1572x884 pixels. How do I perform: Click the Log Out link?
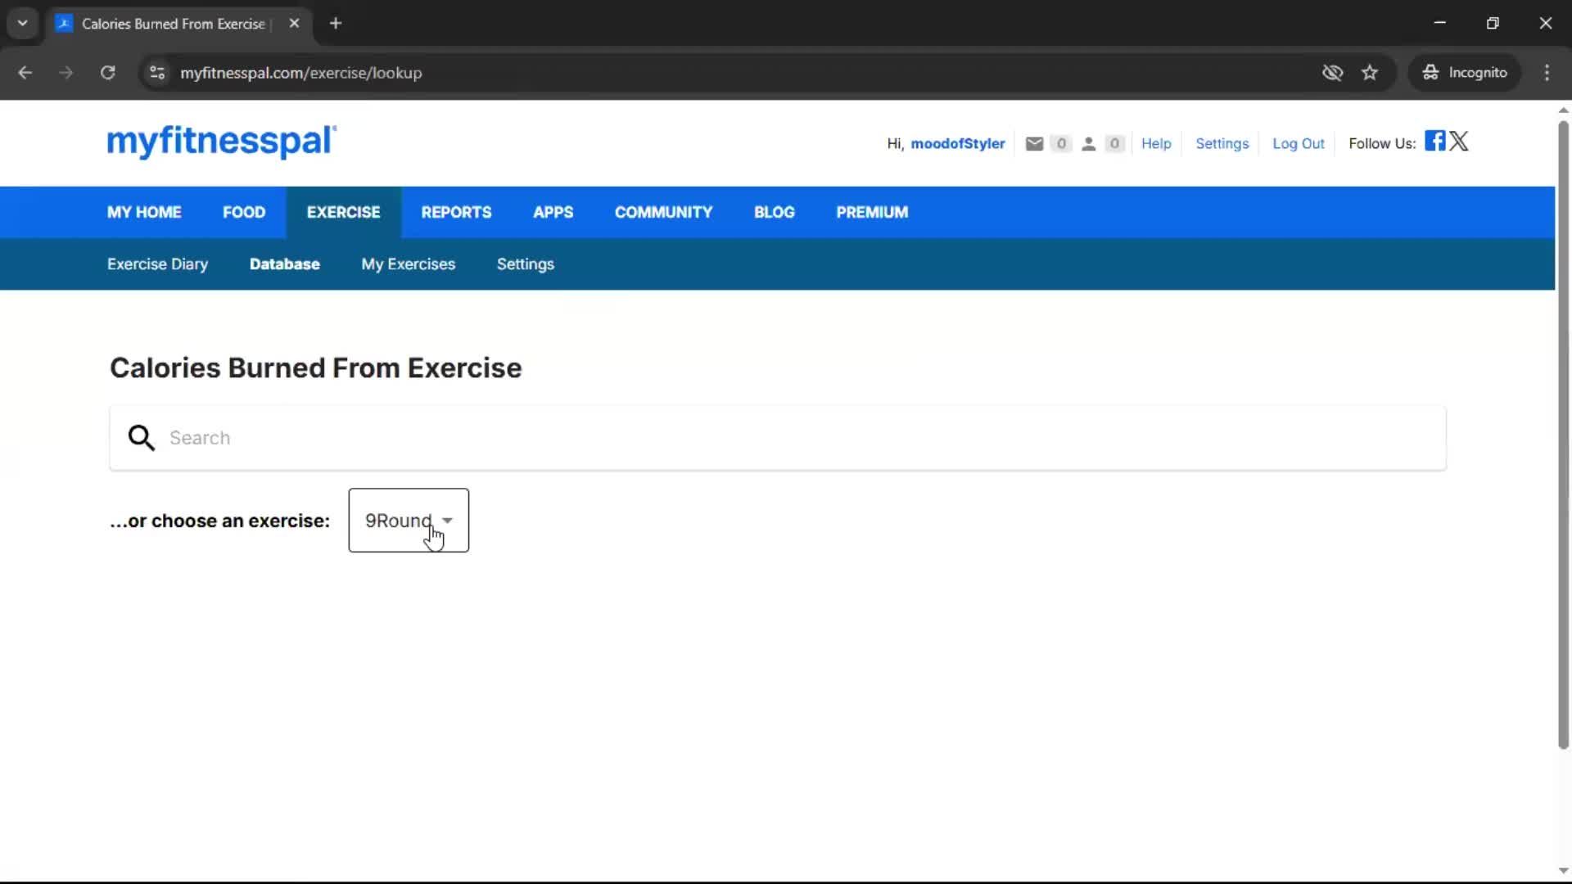[1299, 143]
